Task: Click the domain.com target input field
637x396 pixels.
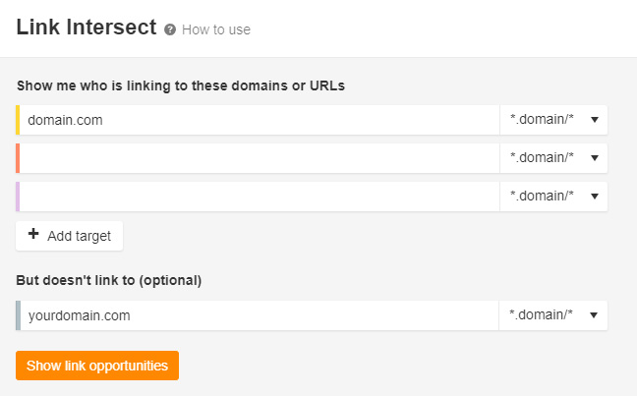Action: point(260,120)
